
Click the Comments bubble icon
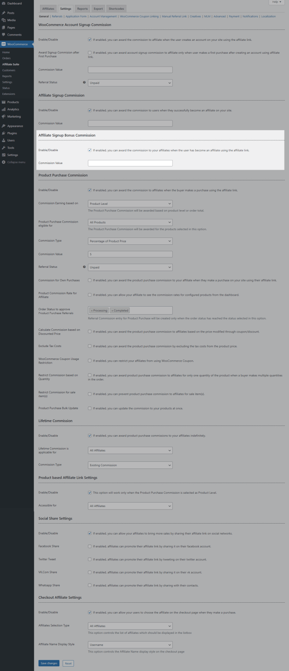click(4, 35)
